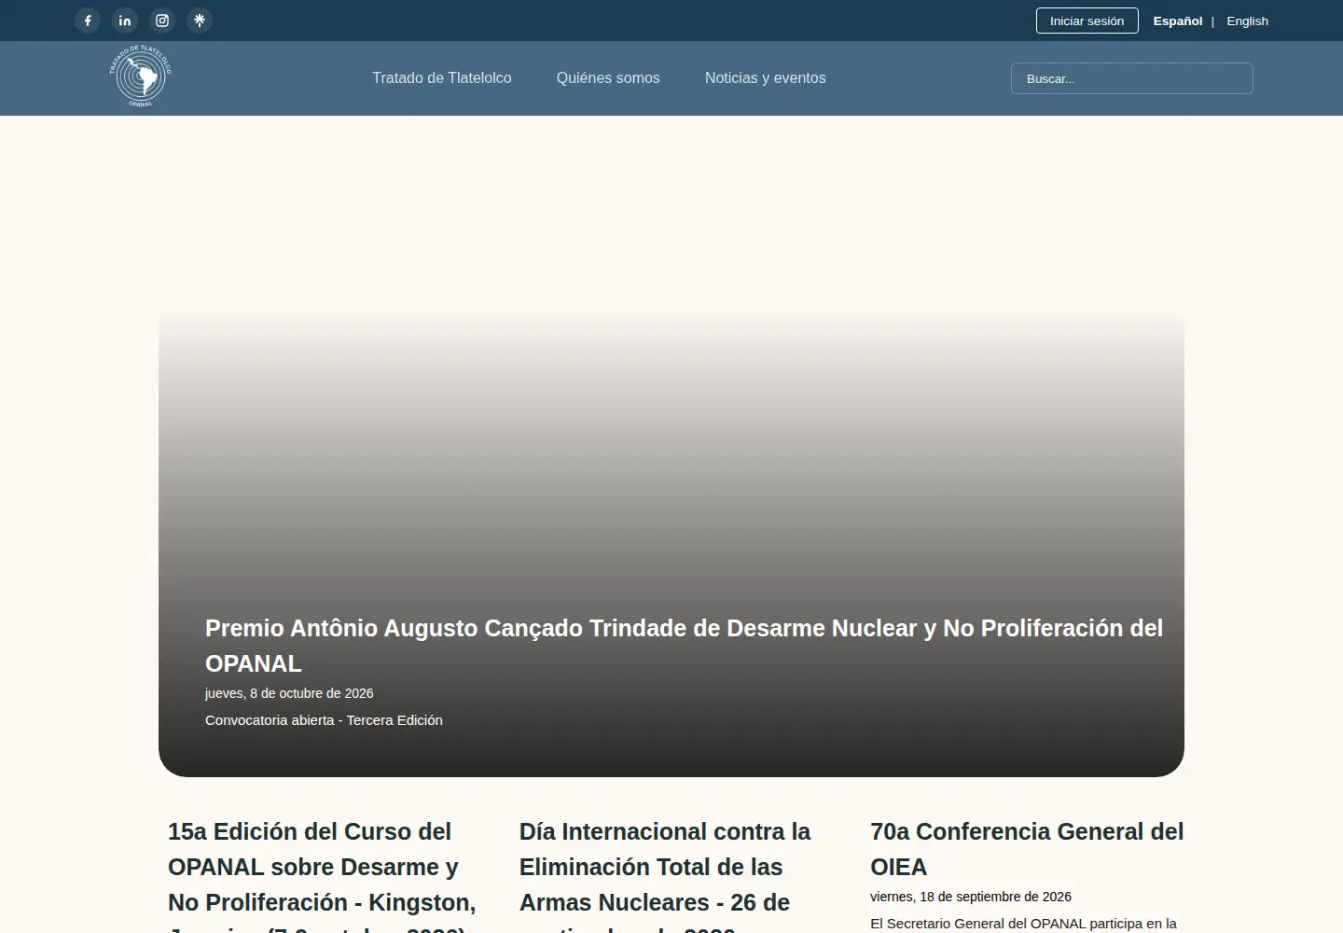Open the Quiénes somos menu
This screenshot has width=1343, height=933.
pyautogui.click(x=608, y=78)
